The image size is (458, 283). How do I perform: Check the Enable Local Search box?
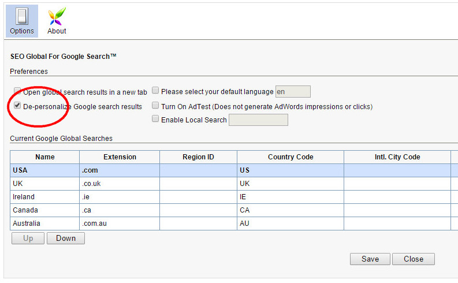pos(155,118)
